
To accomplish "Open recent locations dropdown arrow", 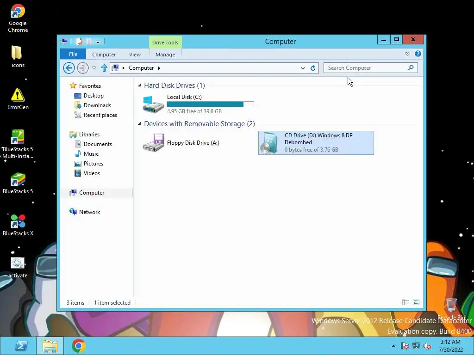I will [94, 68].
